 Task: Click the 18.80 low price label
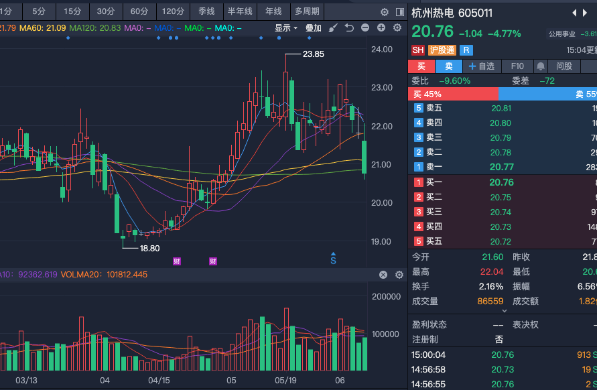click(x=149, y=249)
